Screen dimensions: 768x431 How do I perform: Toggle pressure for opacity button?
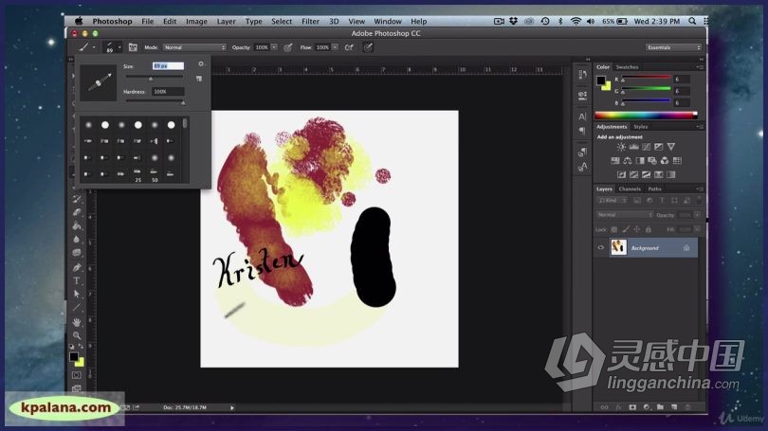tap(288, 47)
